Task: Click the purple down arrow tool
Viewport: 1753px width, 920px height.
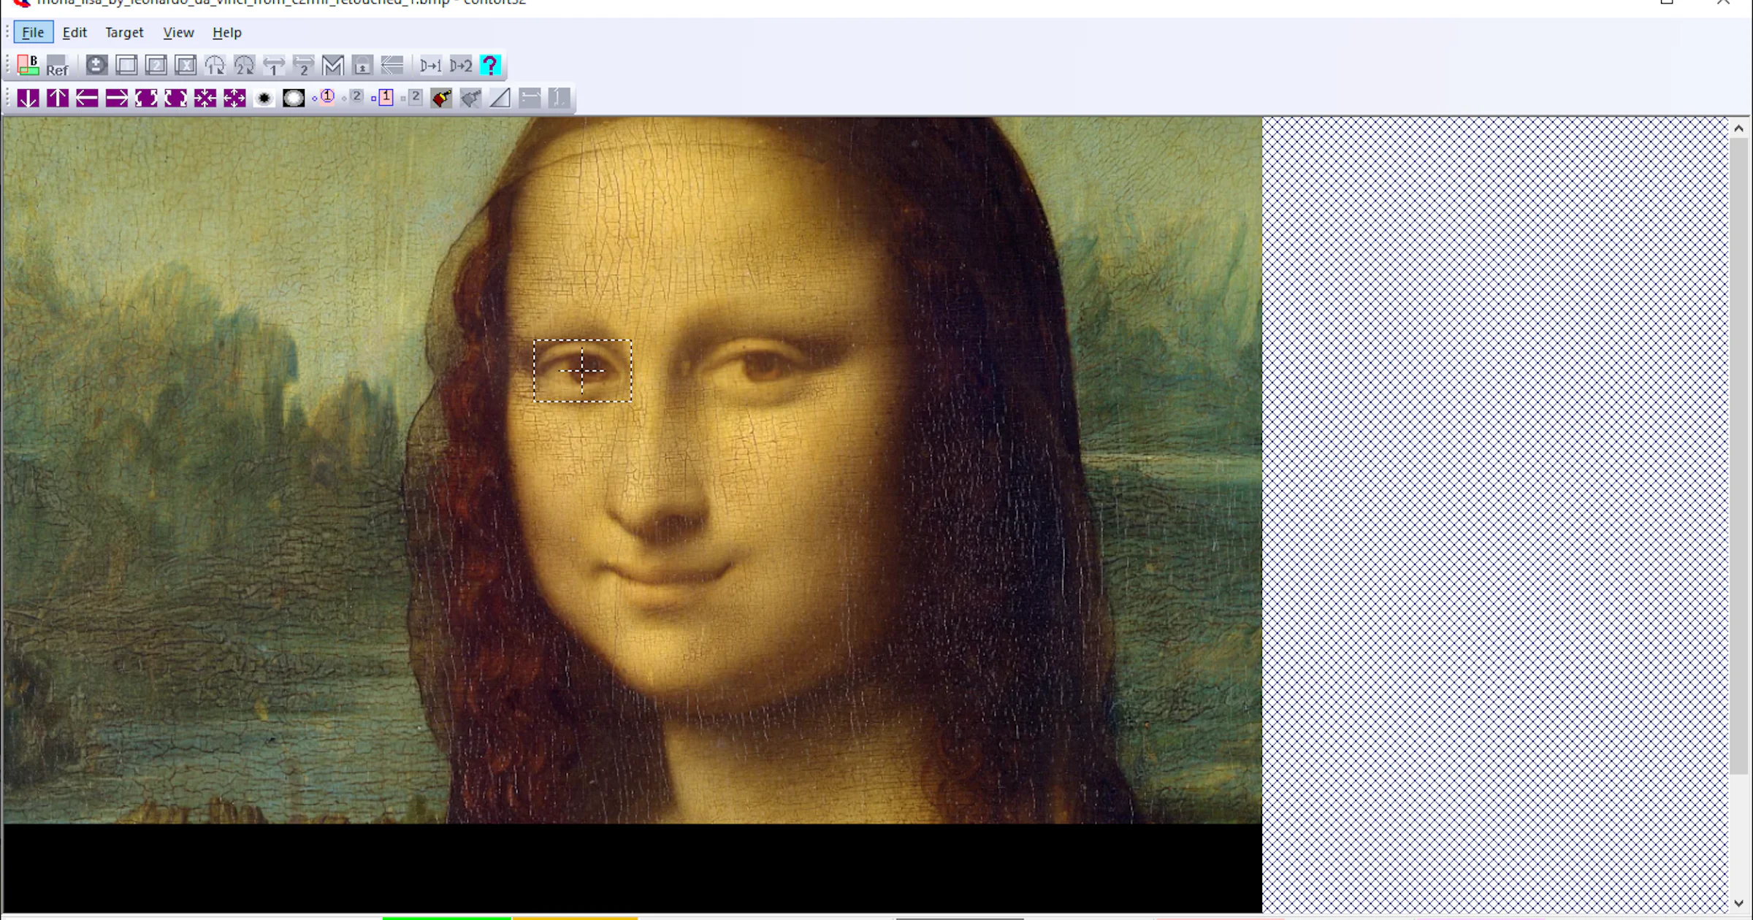Action: [28, 98]
